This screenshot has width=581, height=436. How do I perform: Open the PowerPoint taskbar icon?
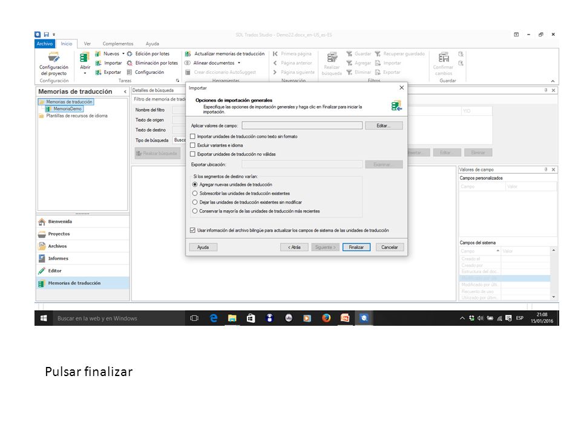(x=345, y=318)
